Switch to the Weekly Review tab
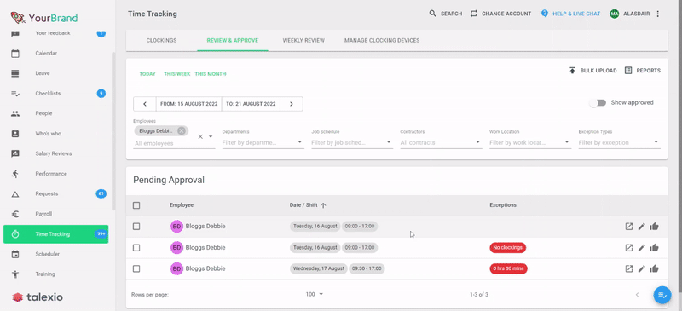 (303, 40)
